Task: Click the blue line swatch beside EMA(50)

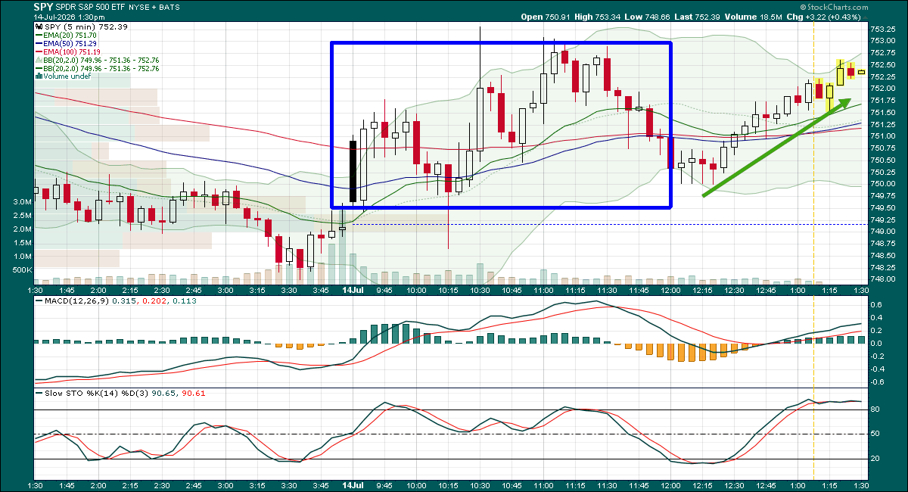Action: pos(39,43)
